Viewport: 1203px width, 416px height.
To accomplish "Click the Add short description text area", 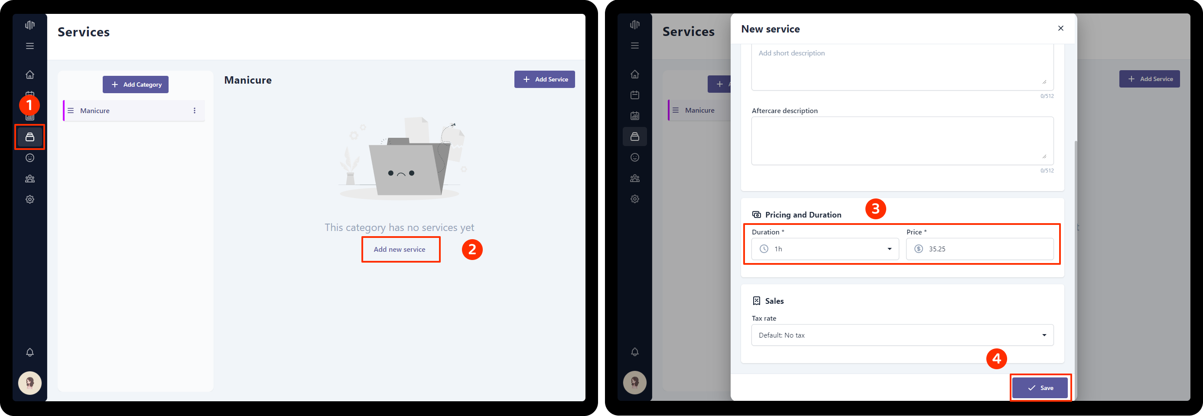I will 902,67.
